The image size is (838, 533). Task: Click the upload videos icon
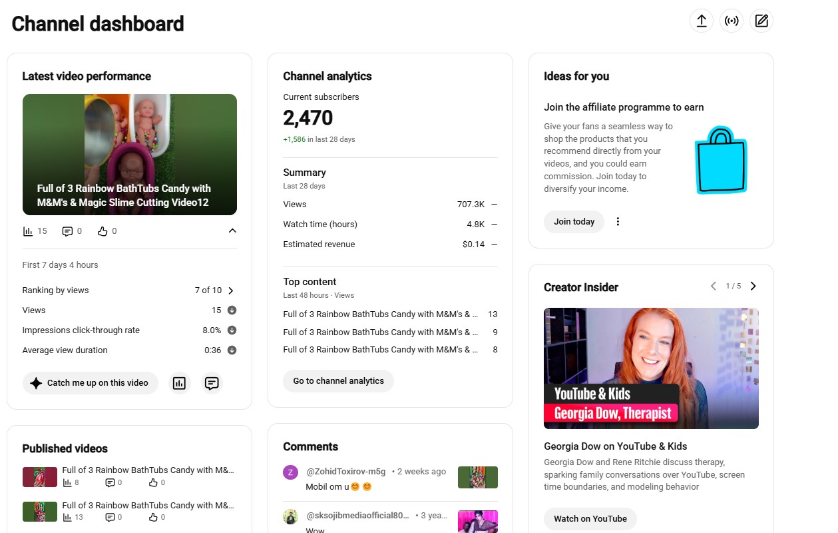pos(701,21)
